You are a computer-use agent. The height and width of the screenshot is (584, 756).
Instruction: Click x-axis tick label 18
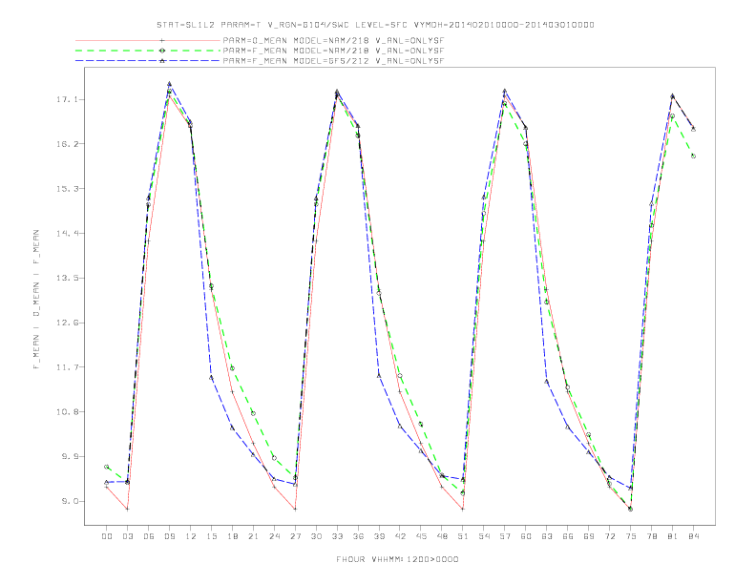[x=232, y=536]
